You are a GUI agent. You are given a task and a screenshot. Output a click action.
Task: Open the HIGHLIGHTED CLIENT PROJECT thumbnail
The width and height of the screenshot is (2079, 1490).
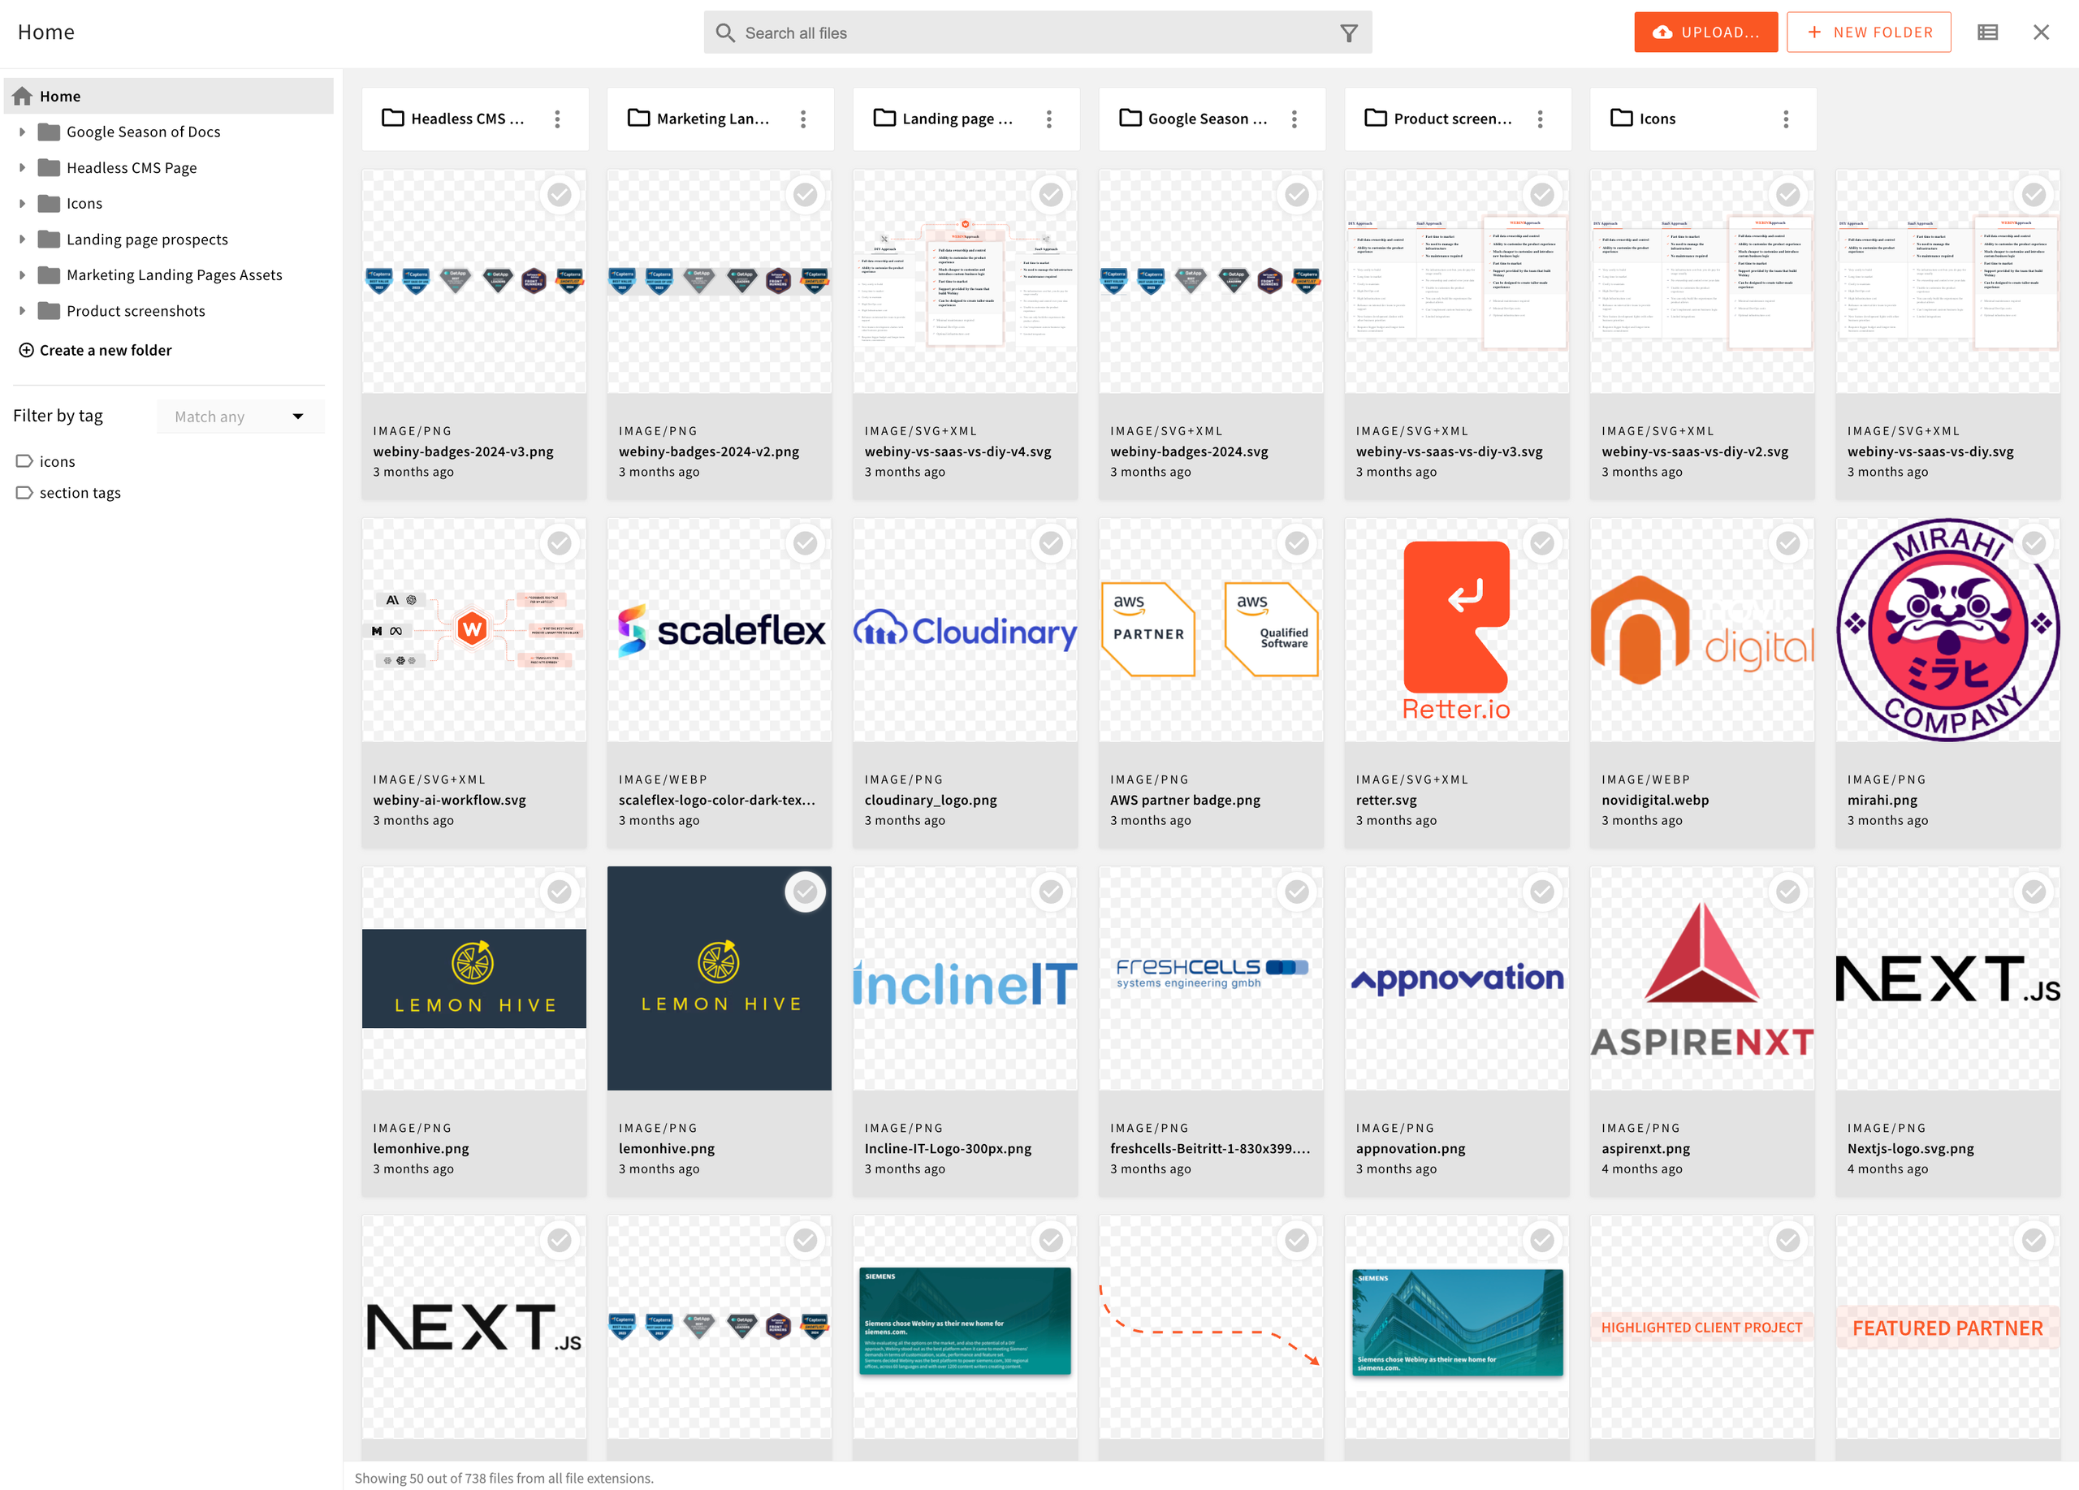[x=1702, y=1327]
